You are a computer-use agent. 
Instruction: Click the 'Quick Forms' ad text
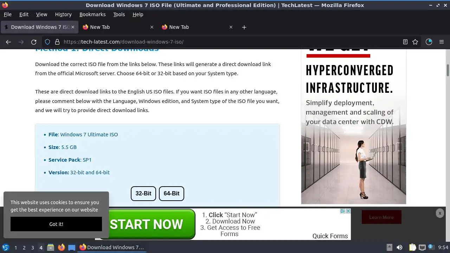point(330,236)
